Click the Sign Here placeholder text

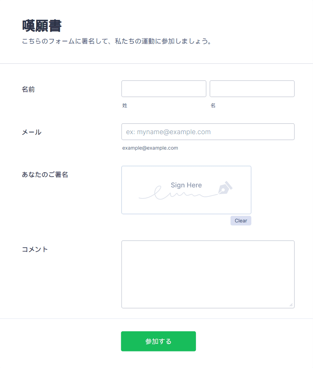coord(186,185)
